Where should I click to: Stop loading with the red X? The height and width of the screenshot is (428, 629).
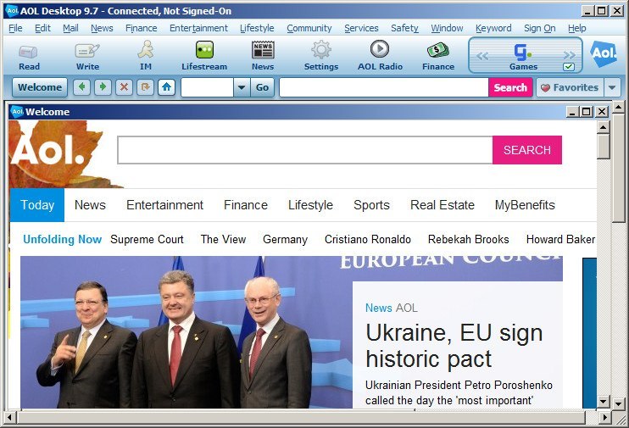coord(124,87)
